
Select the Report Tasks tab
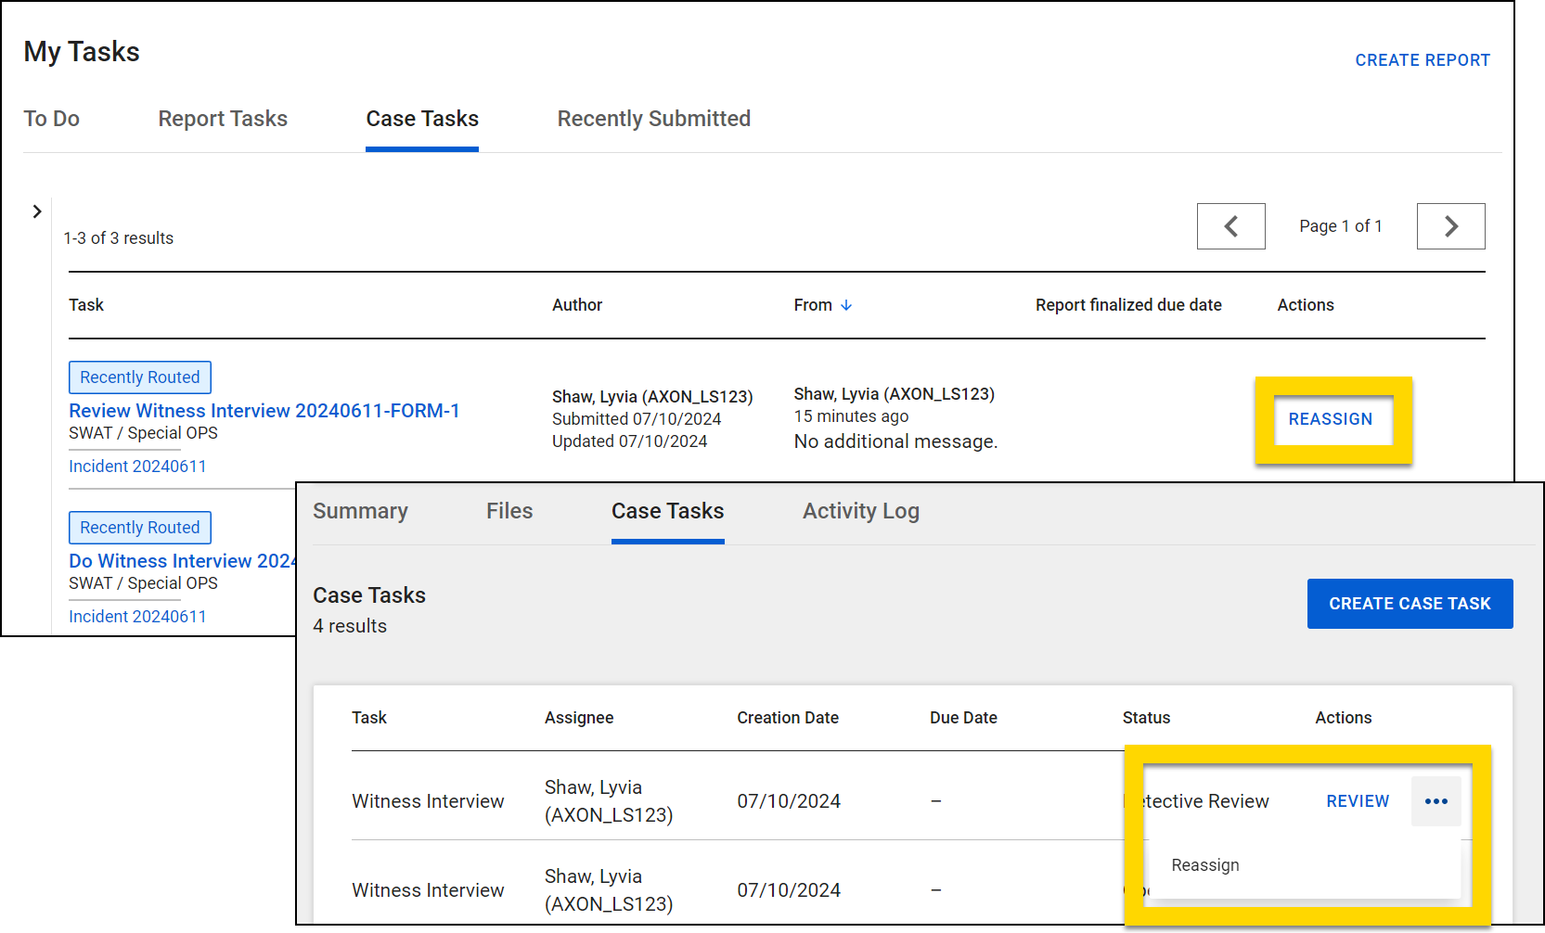222,119
